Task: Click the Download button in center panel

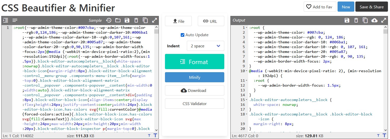Action: coord(194,90)
